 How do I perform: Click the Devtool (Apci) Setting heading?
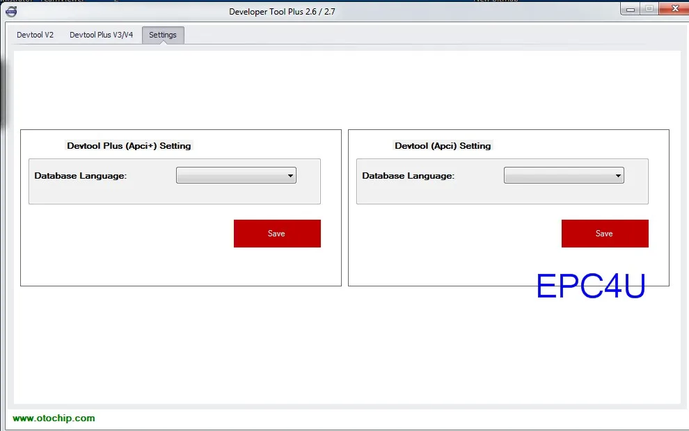coord(443,146)
